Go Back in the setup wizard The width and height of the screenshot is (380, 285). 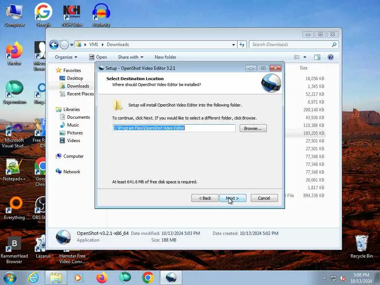pyautogui.click(x=205, y=198)
